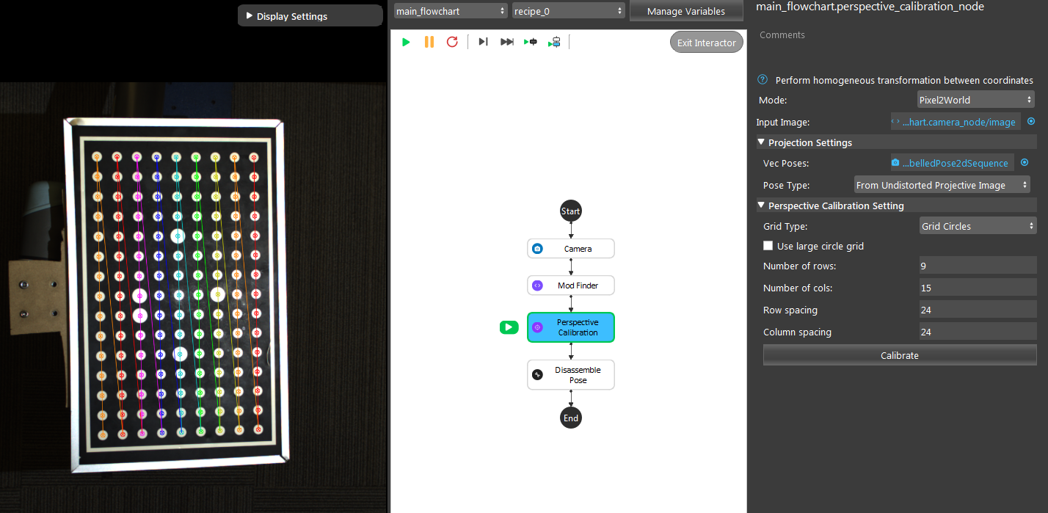
Task: Open the Grid Type dropdown
Action: (978, 226)
